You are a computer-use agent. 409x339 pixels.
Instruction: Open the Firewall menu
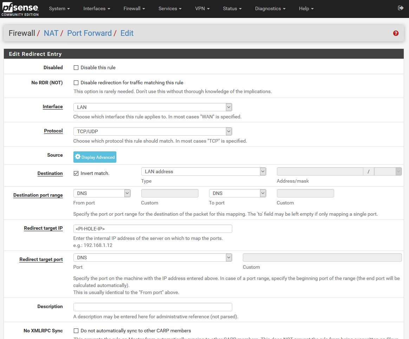click(134, 8)
